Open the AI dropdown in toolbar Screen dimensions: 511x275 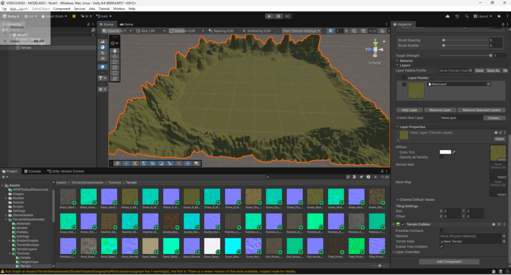click(86, 16)
